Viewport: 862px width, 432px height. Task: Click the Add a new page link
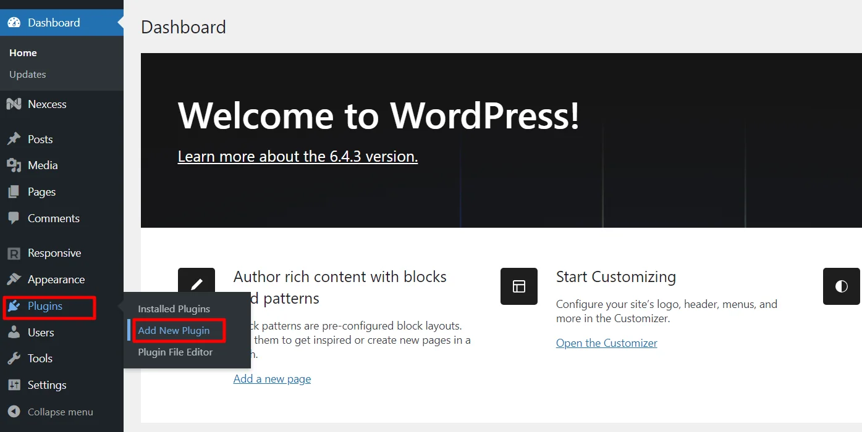coord(272,379)
